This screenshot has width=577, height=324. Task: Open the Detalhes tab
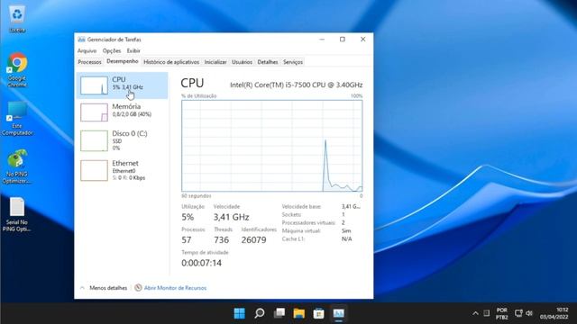(268, 62)
